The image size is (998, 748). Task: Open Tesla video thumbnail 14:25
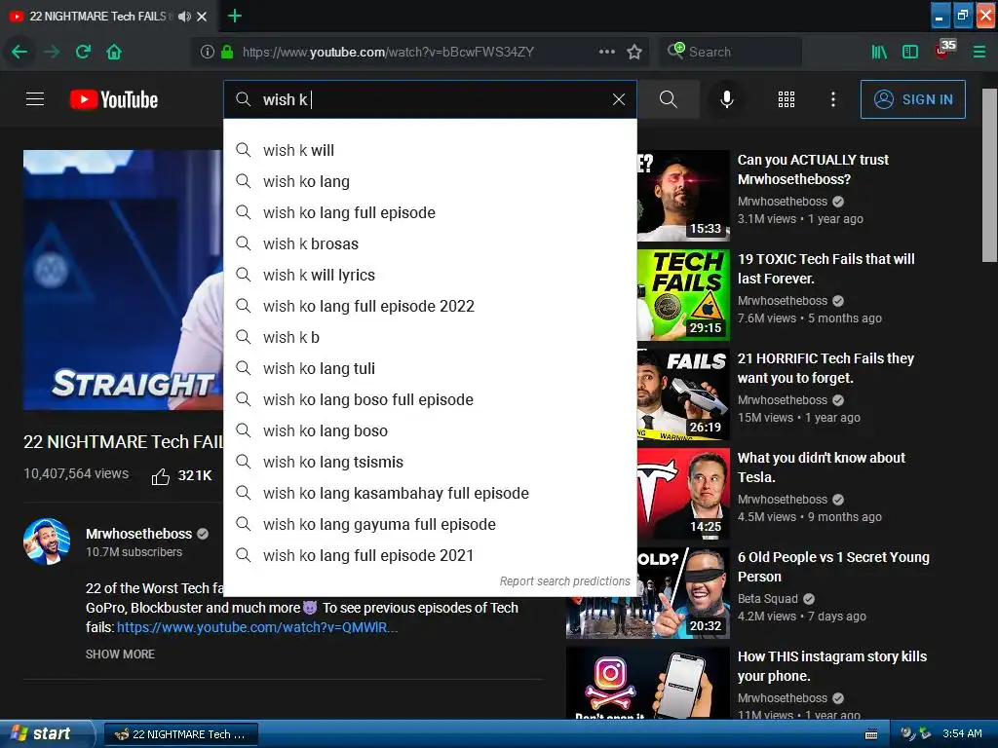pyautogui.click(x=683, y=494)
